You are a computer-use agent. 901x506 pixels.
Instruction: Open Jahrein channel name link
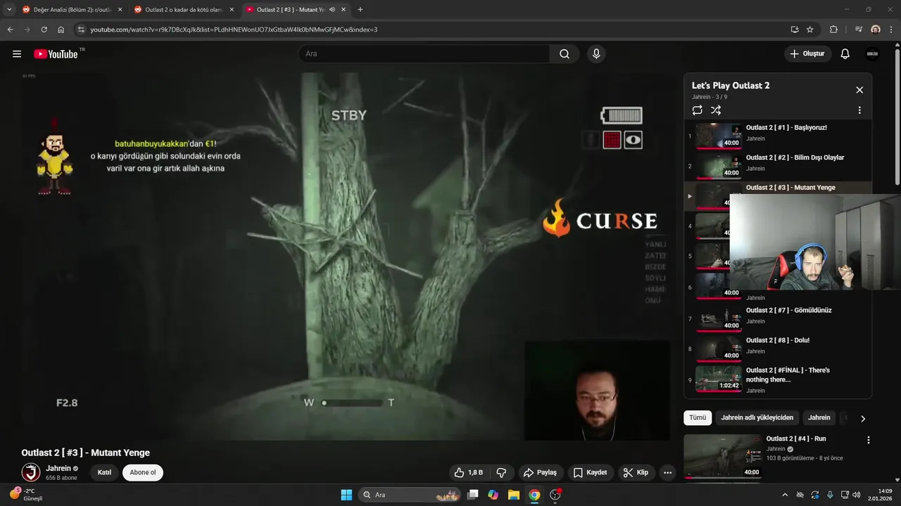tap(58, 468)
